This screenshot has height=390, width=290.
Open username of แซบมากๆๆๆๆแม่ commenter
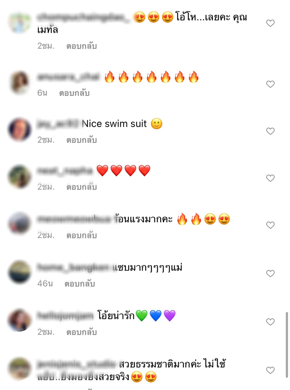pyautogui.click(x=73, y=268)
